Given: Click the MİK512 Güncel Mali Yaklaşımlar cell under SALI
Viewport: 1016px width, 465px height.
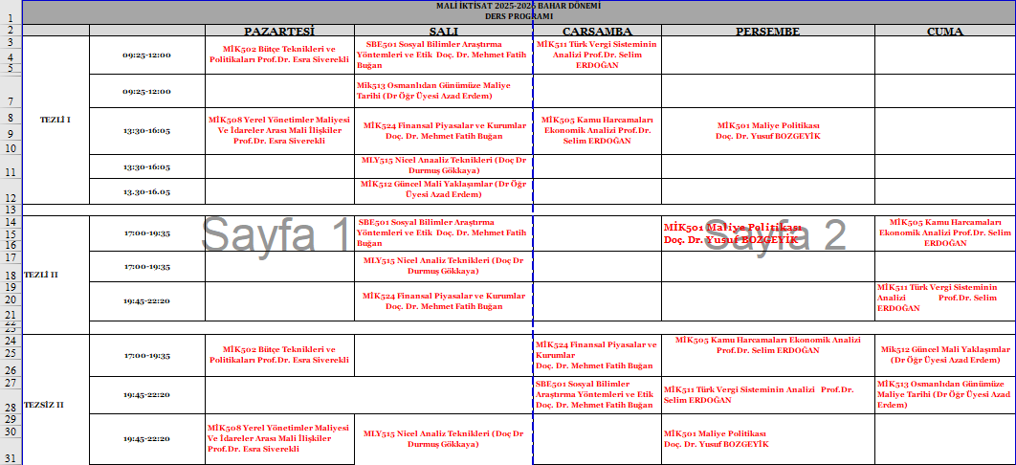Looking at the screenshot, I should (x=442, y=189).
